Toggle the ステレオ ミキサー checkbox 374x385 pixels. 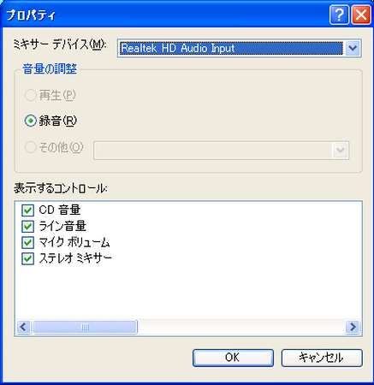pyautogui.click(x=27, y=258)
